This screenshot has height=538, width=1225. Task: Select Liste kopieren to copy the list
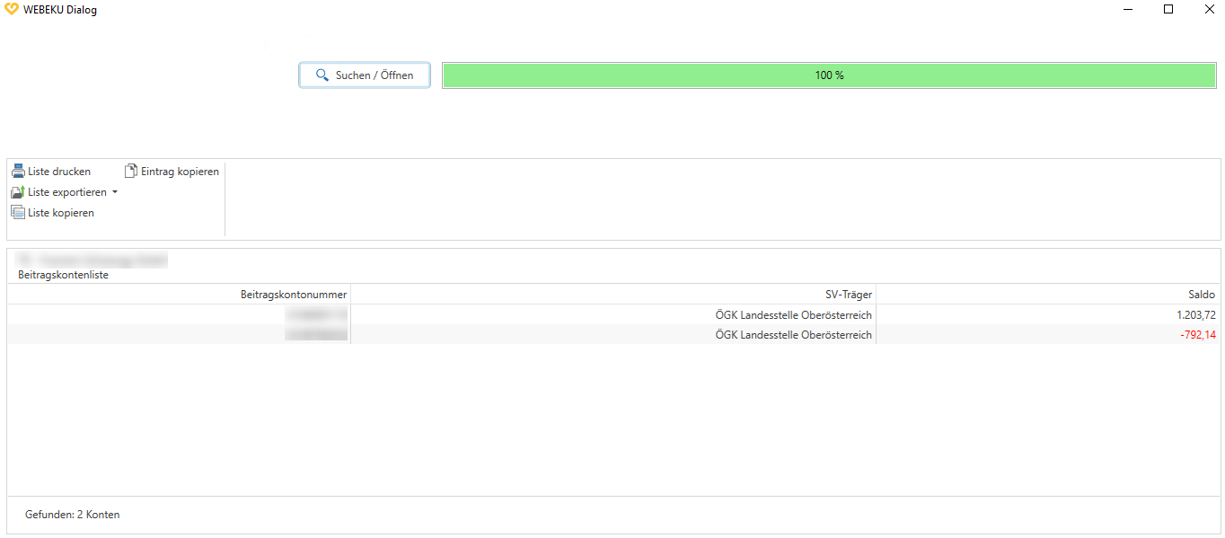tap(59, 212)
